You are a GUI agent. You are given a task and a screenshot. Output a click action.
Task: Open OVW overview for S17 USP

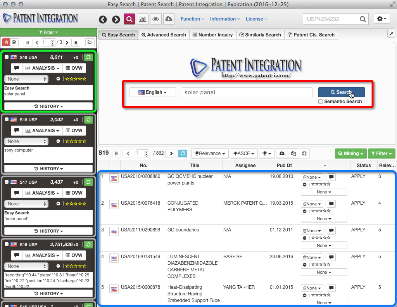click(x=74, y=193)
